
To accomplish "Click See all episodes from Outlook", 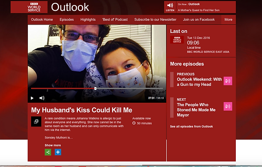I will click(x=191, y=127).
